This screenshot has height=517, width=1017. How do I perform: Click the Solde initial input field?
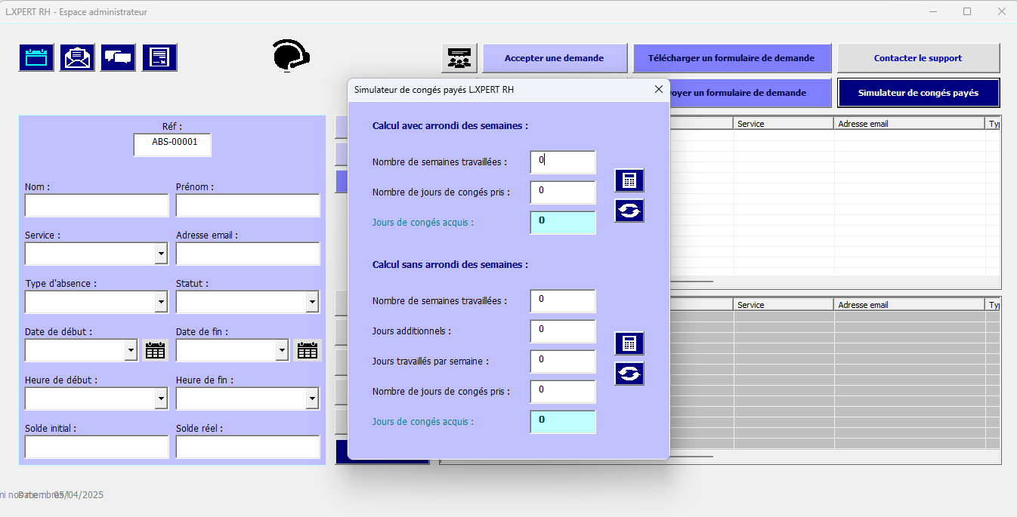coord(97,447)
